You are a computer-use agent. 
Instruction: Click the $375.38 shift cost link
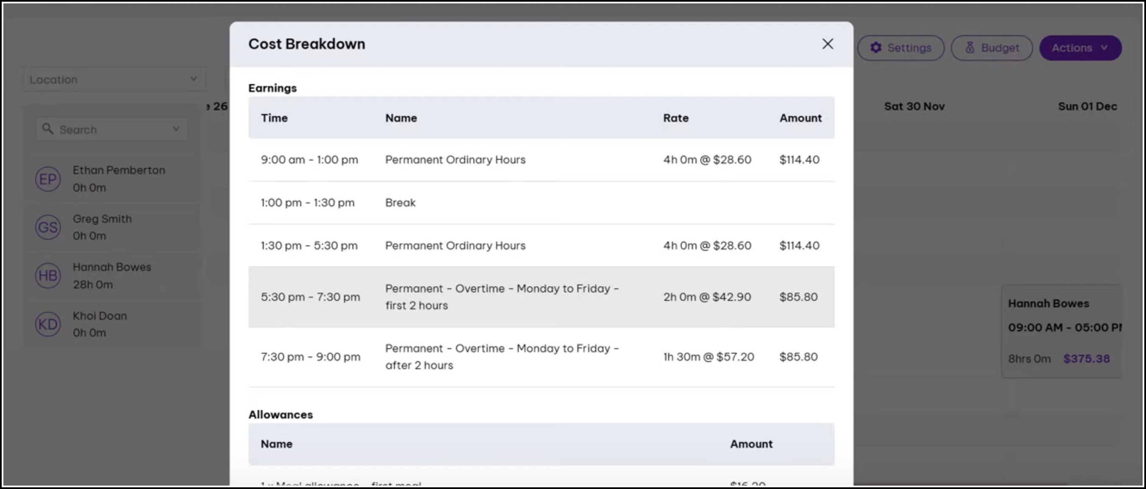point(1086,359)
